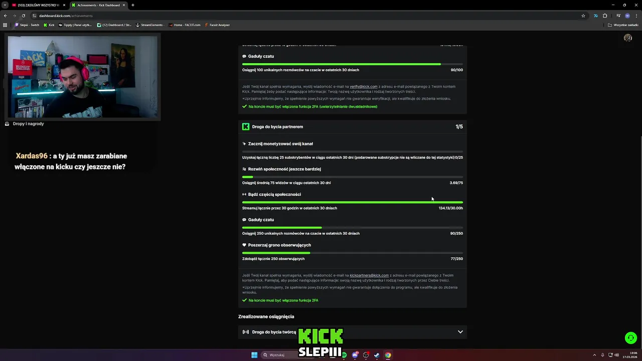Click the subscribers progress bar showing 0/25
This screenshot has width=642, height=361.
click(352, 151)
